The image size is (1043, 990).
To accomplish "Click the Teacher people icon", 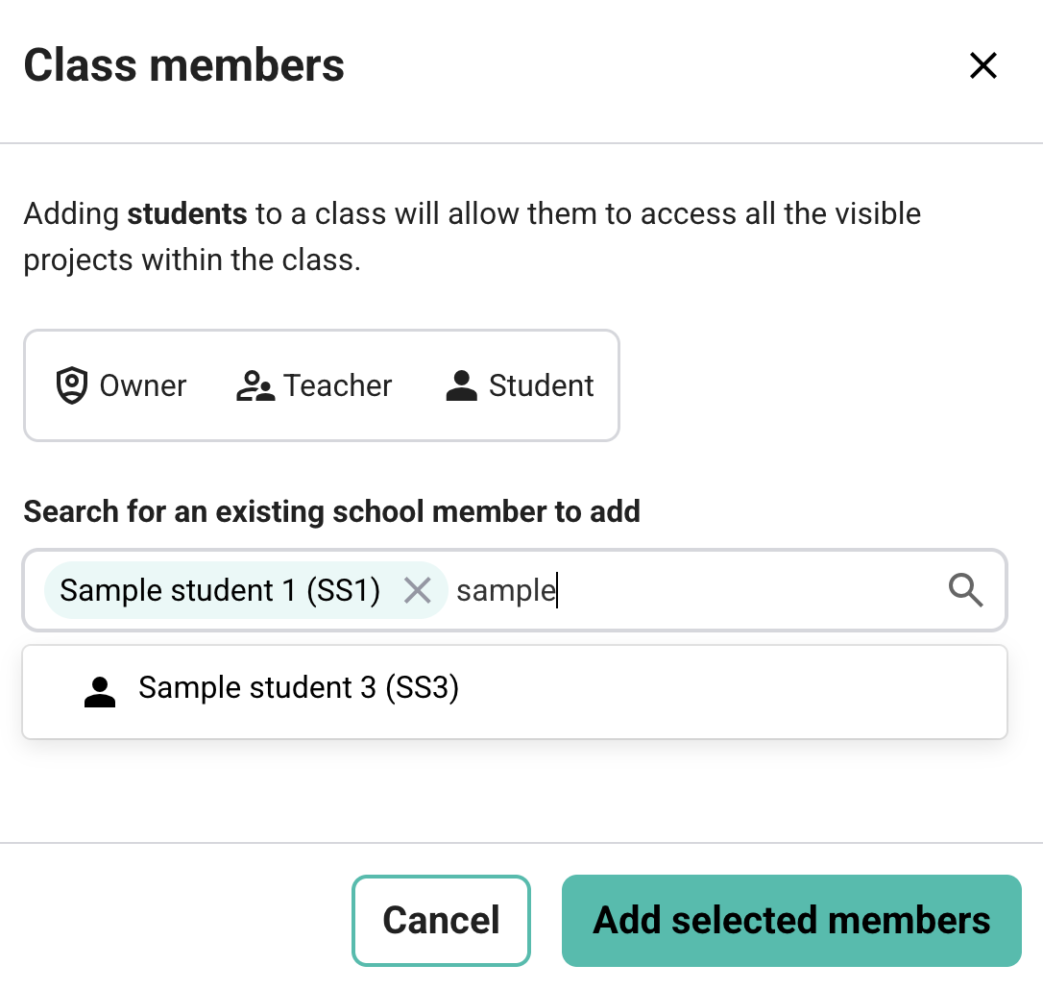I will pyautogui.click(x=255, y=386).
